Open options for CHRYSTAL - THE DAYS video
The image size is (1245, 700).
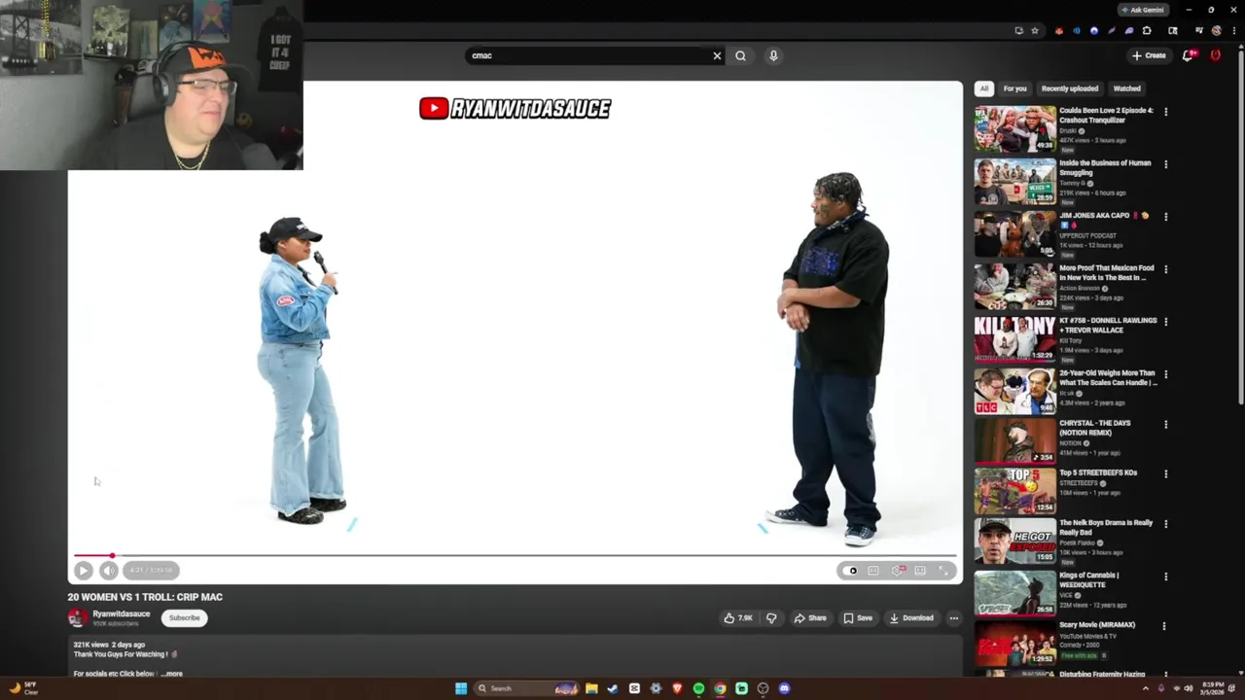pos(1165,425)
